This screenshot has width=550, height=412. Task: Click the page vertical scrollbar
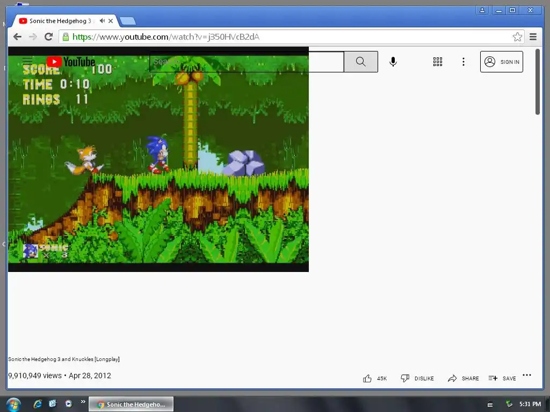[537, 82]
